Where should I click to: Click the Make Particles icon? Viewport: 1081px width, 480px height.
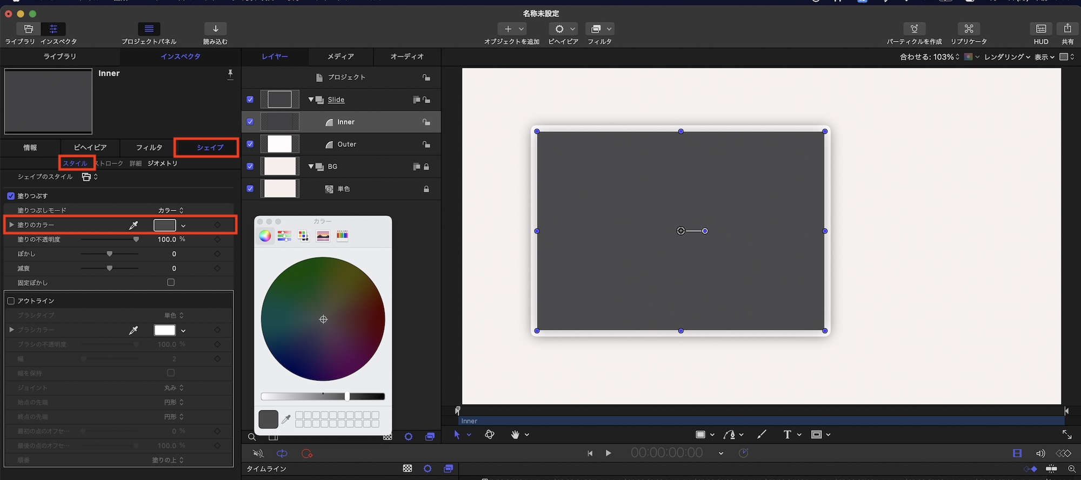914,29
